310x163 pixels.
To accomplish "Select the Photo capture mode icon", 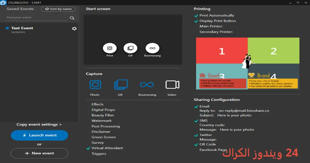I will [x=95, y=85].
